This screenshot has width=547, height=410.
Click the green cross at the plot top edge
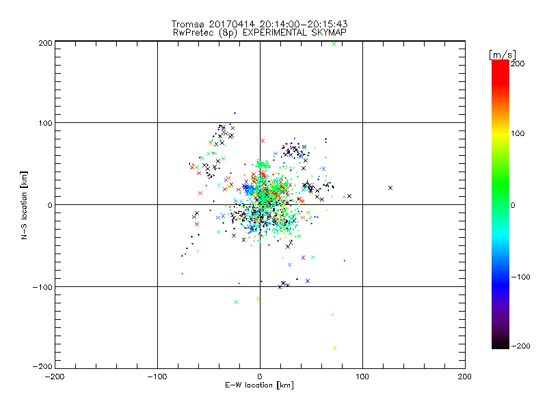point(334,44)
